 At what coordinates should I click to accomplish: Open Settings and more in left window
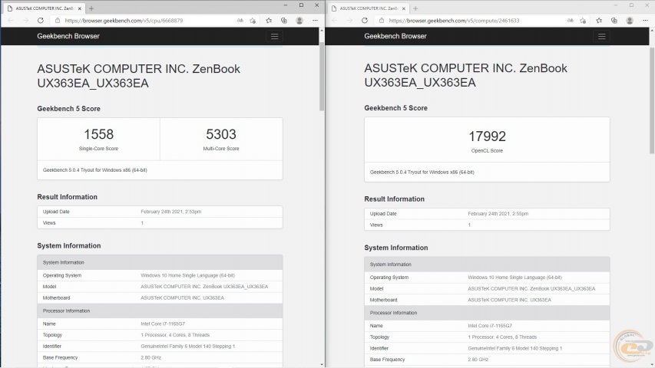[315, 21]
